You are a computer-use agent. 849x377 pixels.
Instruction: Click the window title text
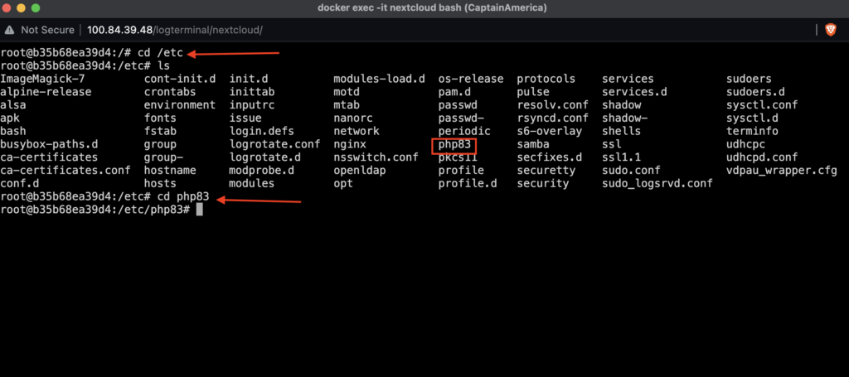[432, 8]
